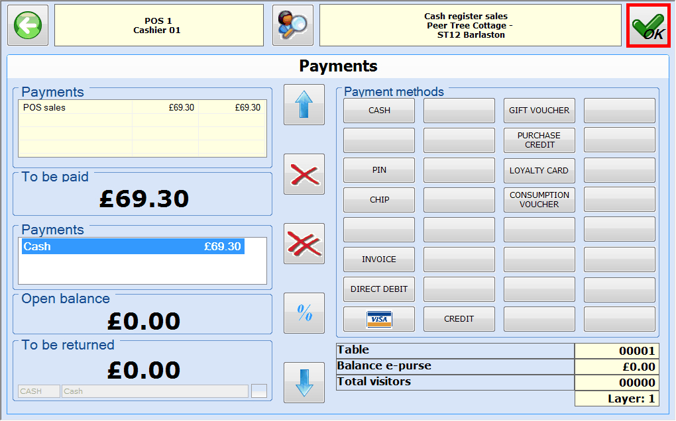Viewport: 676px width, 421px height.
Task: Select the CHIP payment method
Action: 379,200
